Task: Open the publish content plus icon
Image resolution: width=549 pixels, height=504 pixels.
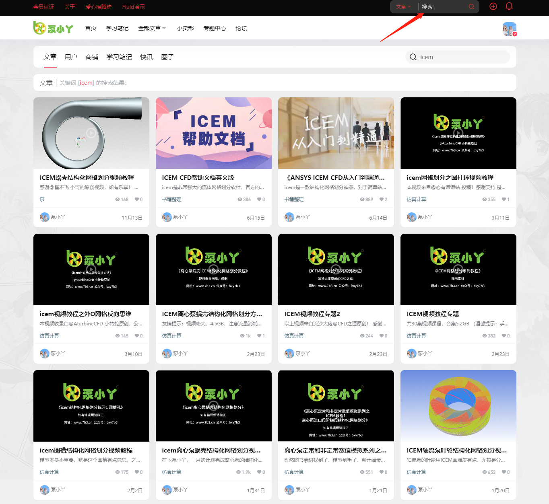Action: pos(493,6)
